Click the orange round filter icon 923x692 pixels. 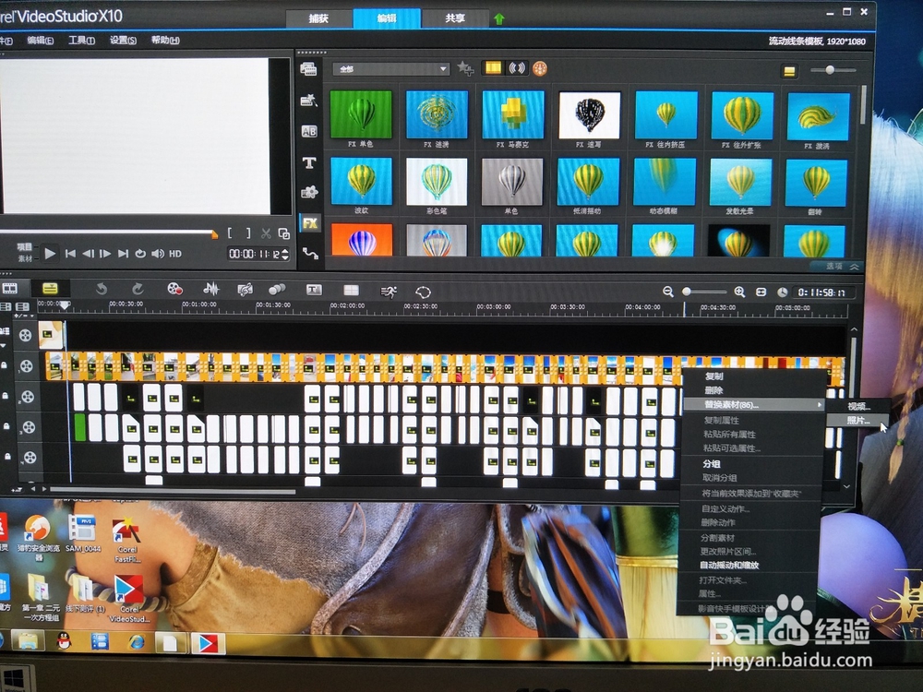coord(540,69)
